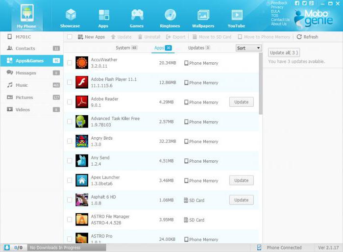
Task: Open the Apps store section
Action: [103, 18]
